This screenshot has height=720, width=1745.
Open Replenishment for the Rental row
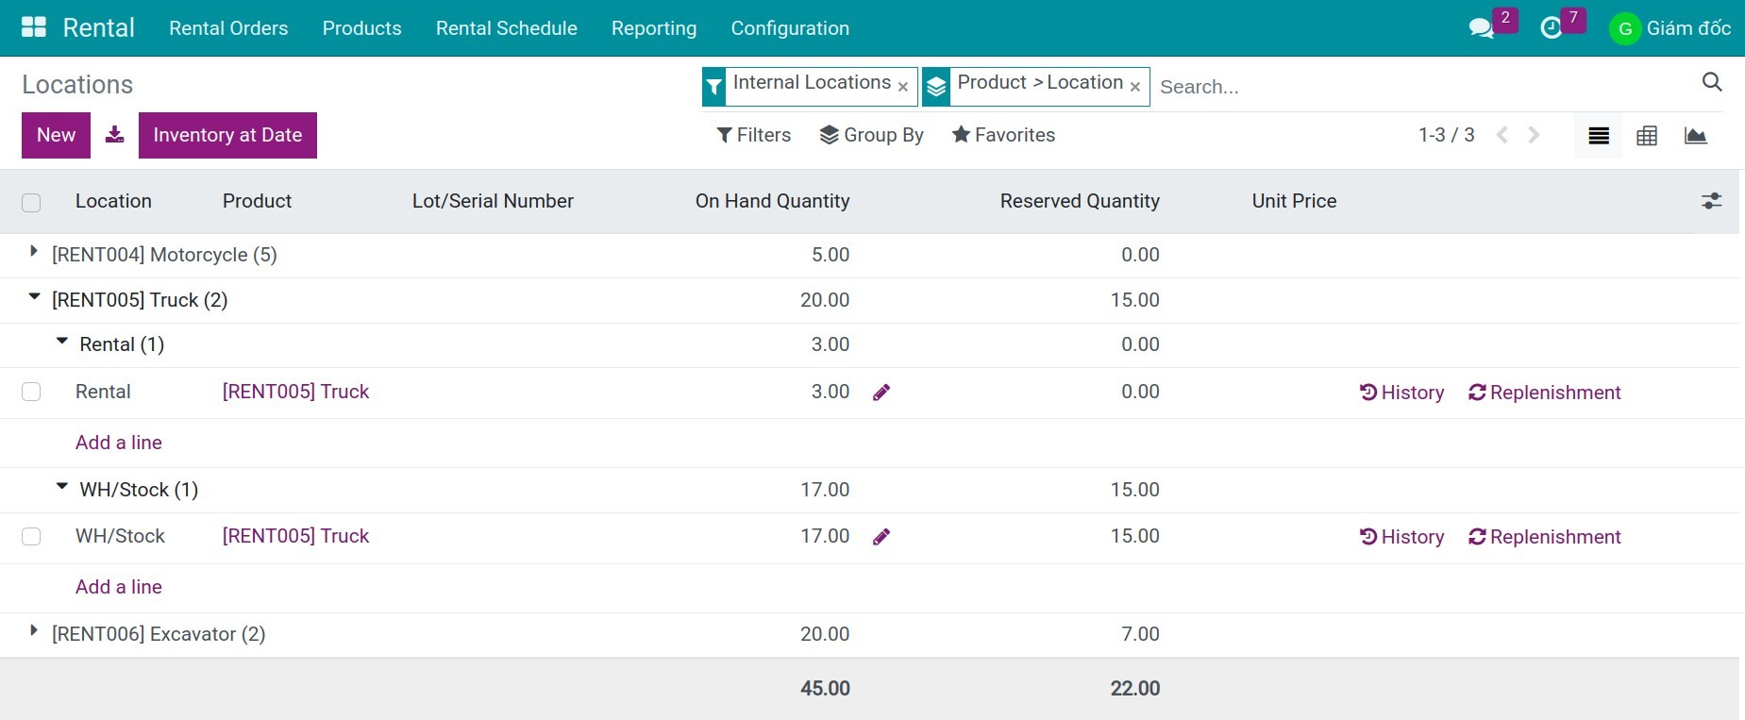1545,393
